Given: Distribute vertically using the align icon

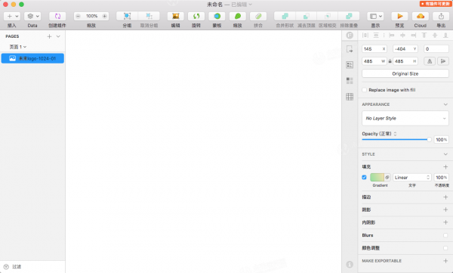Looking at the screenshot, I should tap(376, 36).
